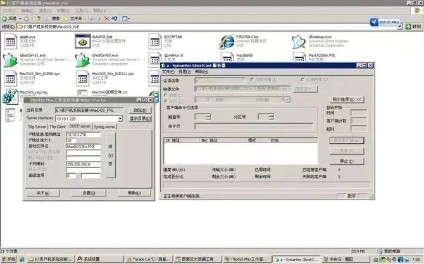Select the maxdos56 file icon
The image size is (424, 264).
(x=227, y=57)
